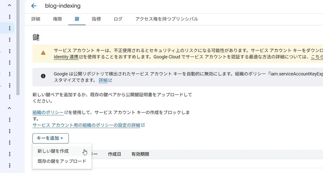Choose 新しい鍵を作成 from the menu

[x=62, y=151]
